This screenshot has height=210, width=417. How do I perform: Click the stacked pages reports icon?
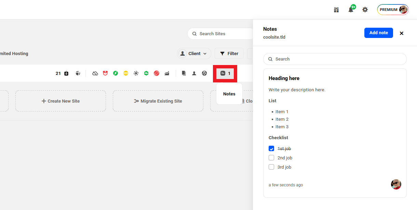click(x=184, y=73)
